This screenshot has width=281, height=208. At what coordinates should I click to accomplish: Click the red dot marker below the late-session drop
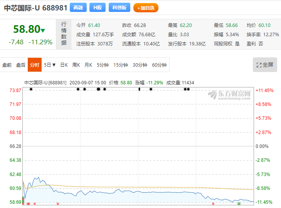(213, 204)
